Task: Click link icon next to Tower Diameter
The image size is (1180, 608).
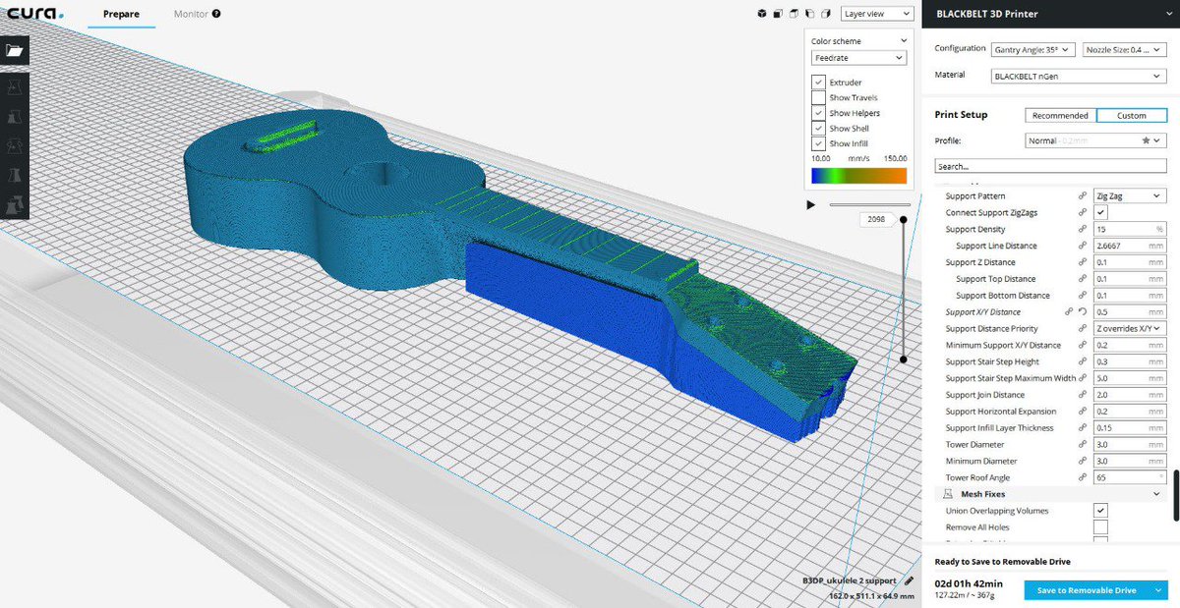Action: tap(1082, 444)
